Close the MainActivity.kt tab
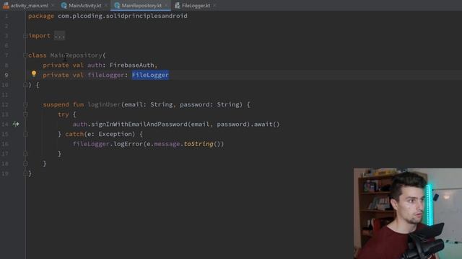Viewport: 462px width, 259px height. pos(105,5)
